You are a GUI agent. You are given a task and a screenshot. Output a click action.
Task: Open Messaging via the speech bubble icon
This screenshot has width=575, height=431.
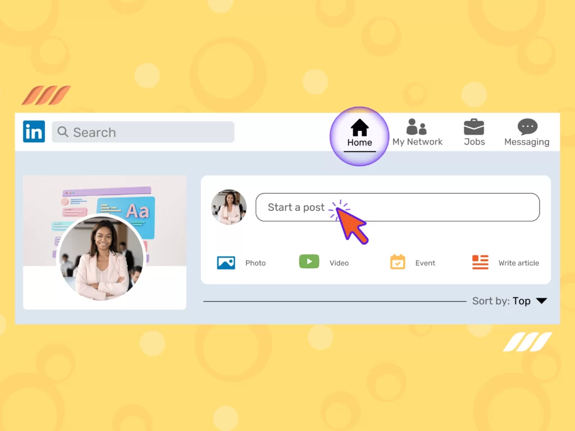pyautogui.click(x=526, y=127)
